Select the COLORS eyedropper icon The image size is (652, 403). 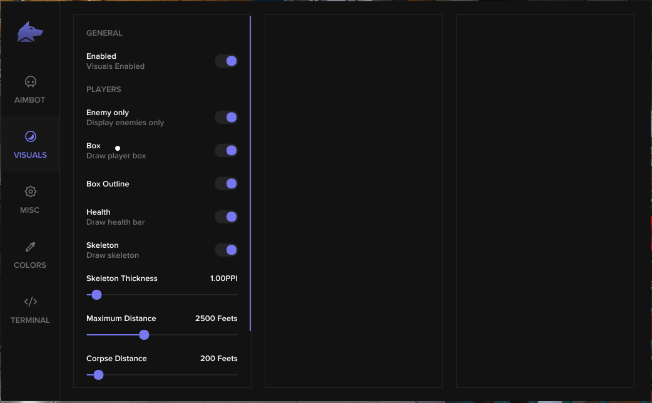click(30, 247)
